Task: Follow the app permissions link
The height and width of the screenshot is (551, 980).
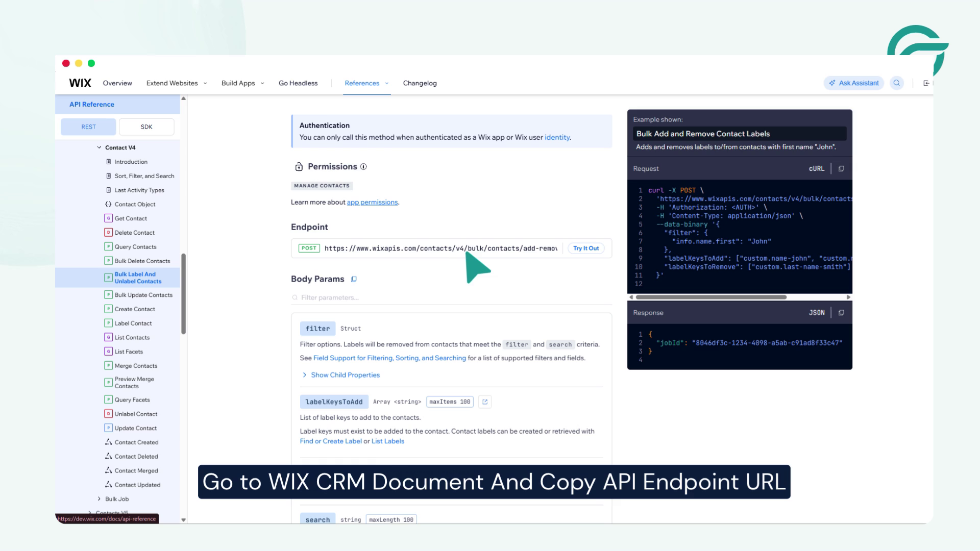Action: click(372, 203)
